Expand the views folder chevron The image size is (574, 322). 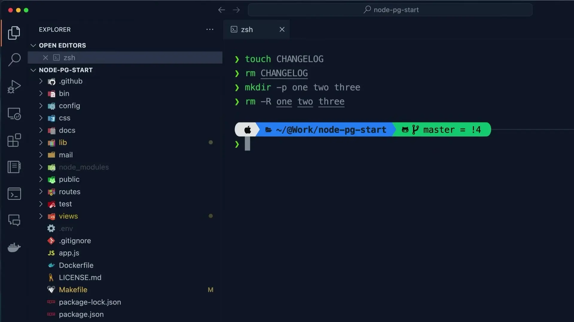[x=41, y=216]
